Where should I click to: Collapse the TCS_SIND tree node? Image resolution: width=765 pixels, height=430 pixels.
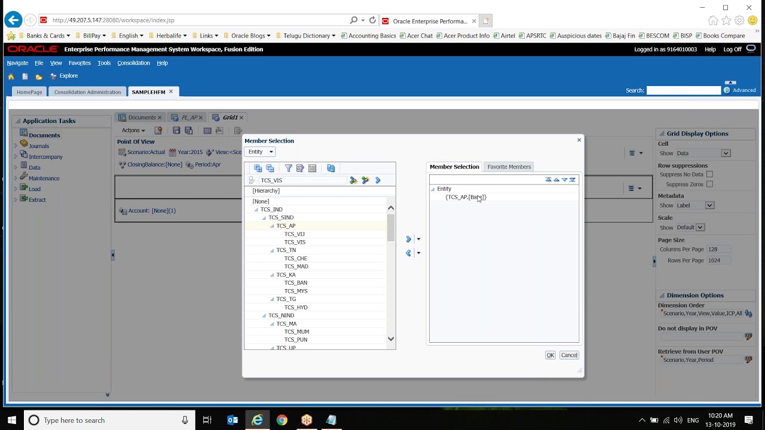pos(264,218)
